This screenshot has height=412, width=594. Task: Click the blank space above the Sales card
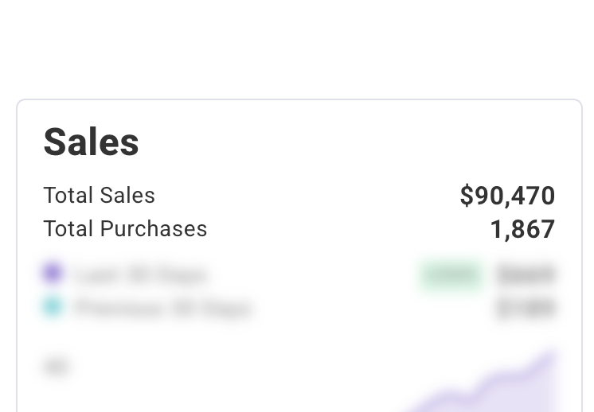[297, 48]
